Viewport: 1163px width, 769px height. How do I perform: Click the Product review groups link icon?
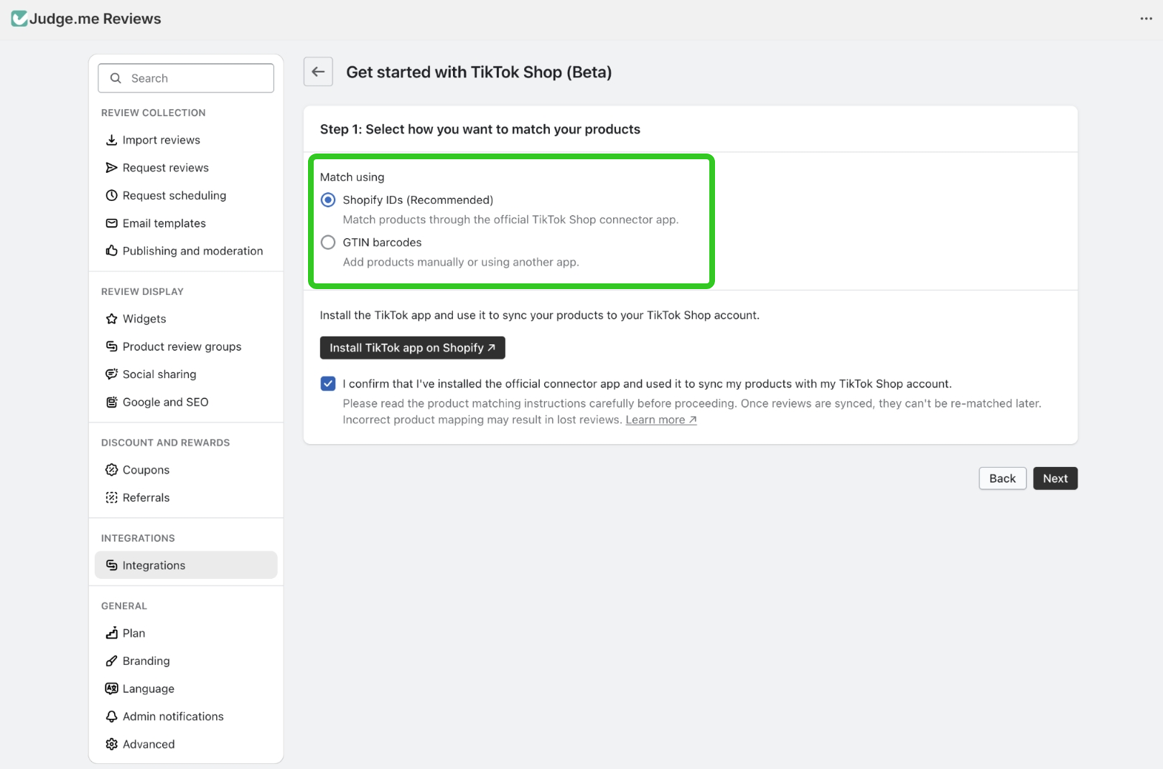(x=111, y=346)
